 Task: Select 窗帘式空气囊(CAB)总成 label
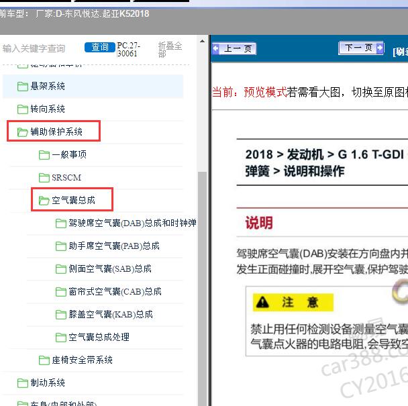click(x=115, y=291)
